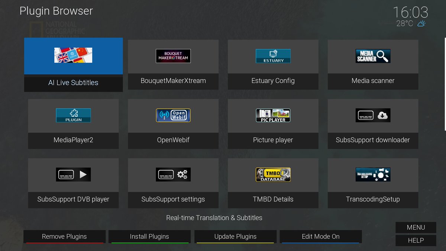Click the green Install Plugins button
The width and height of the screenshot is (446, 251).
149,236
